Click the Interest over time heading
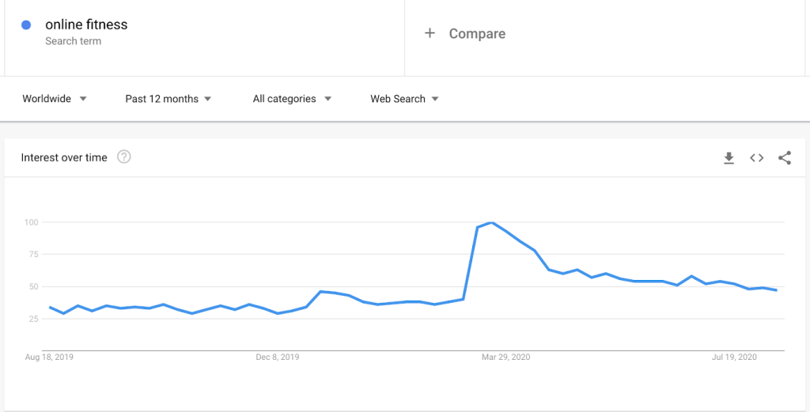The height and width of the screenshot is (412, 810). 64,157
